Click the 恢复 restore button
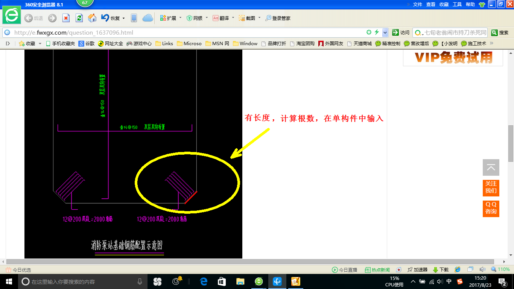This screenshot has height=289, width=514. click(x=110, y=18)
